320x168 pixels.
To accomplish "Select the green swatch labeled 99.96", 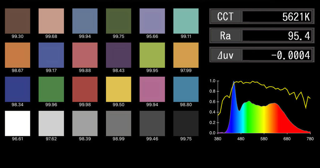I will pyautogui.click(x=51, y=89).
